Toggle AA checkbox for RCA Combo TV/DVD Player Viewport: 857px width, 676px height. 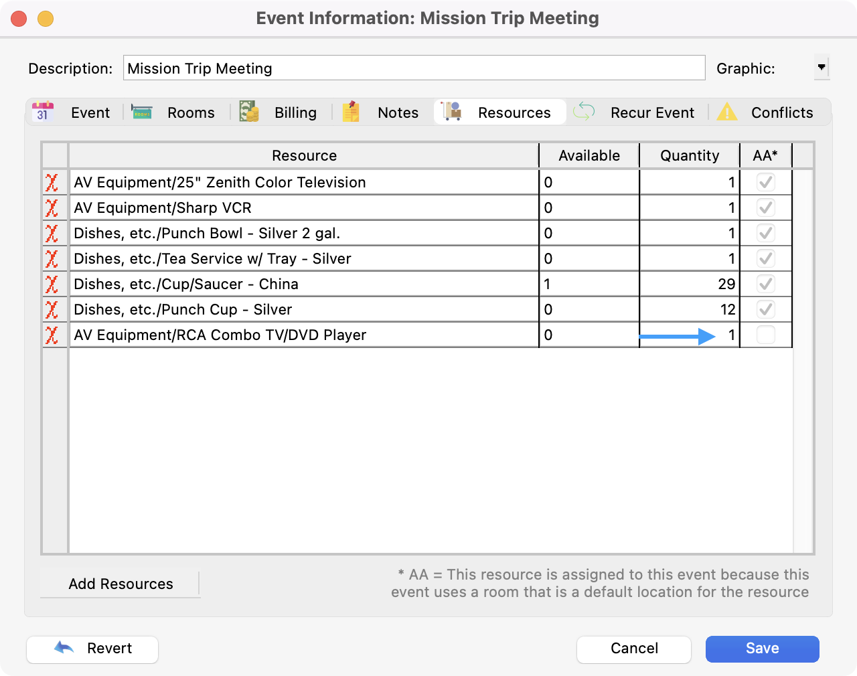point(765,335)
